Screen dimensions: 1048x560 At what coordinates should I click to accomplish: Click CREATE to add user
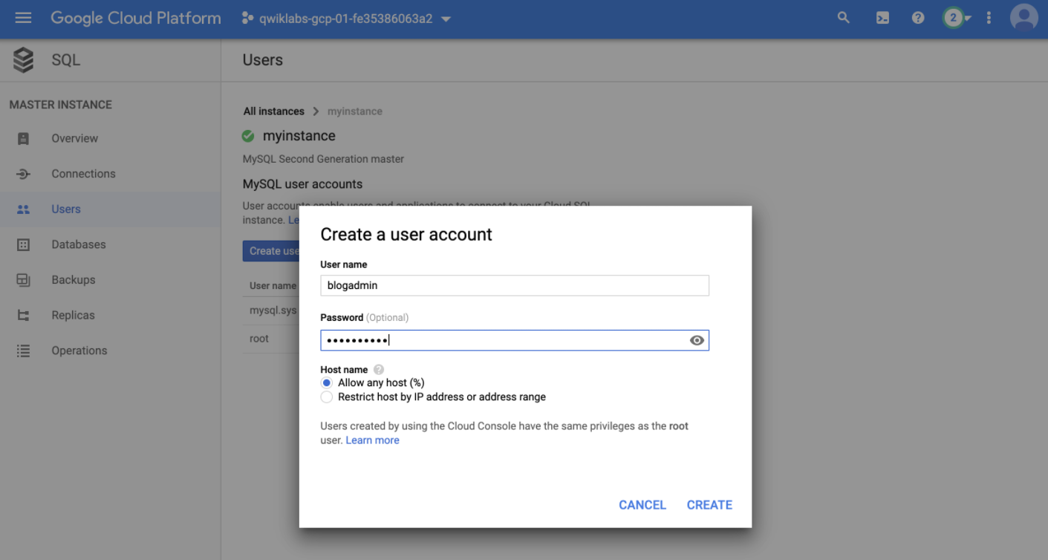pos(709,505)
